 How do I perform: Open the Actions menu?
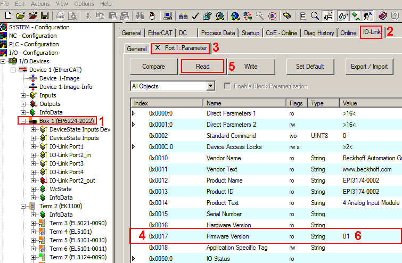[x=40, y=4]
